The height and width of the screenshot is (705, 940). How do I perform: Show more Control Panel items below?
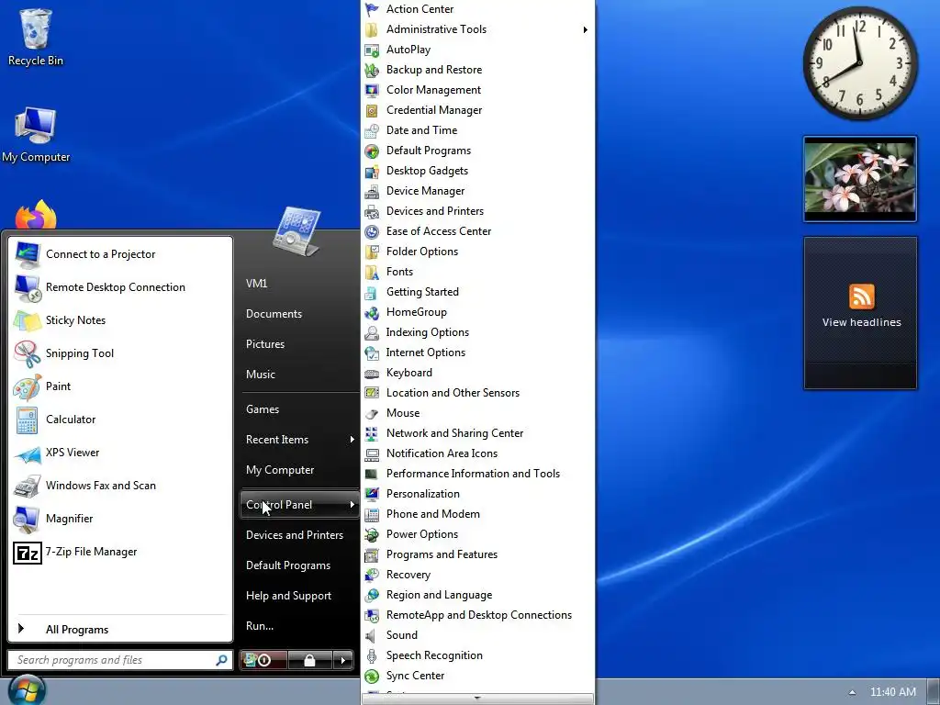477,699
